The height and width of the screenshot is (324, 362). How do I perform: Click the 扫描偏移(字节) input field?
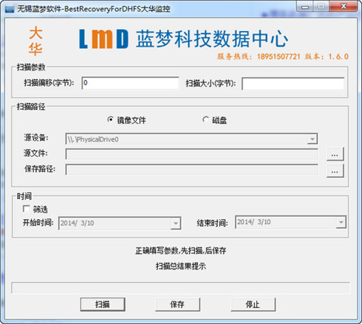(130, 83)
